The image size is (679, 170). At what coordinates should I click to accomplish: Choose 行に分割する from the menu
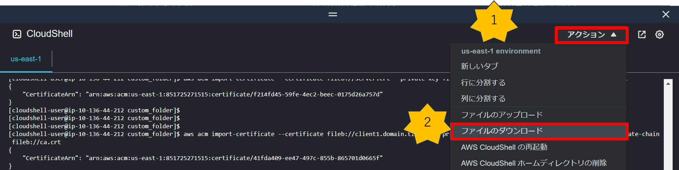tap(538, 82)
